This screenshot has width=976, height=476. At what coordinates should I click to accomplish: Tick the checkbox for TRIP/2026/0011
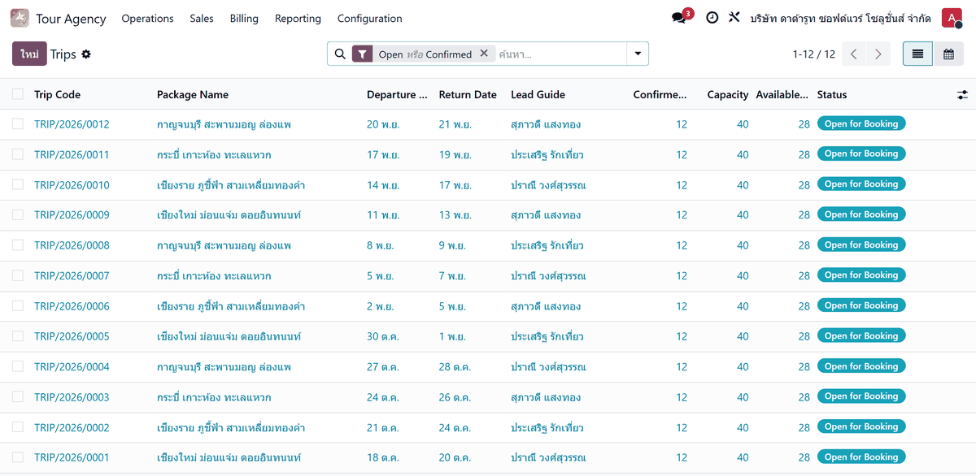click(x=18, y=154)
